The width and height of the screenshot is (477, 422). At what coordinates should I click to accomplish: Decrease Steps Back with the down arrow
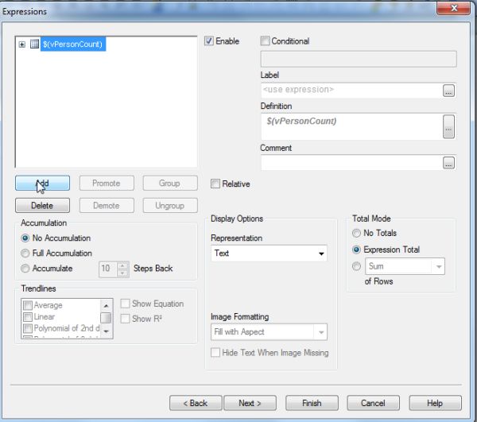[x=122, y=273]
